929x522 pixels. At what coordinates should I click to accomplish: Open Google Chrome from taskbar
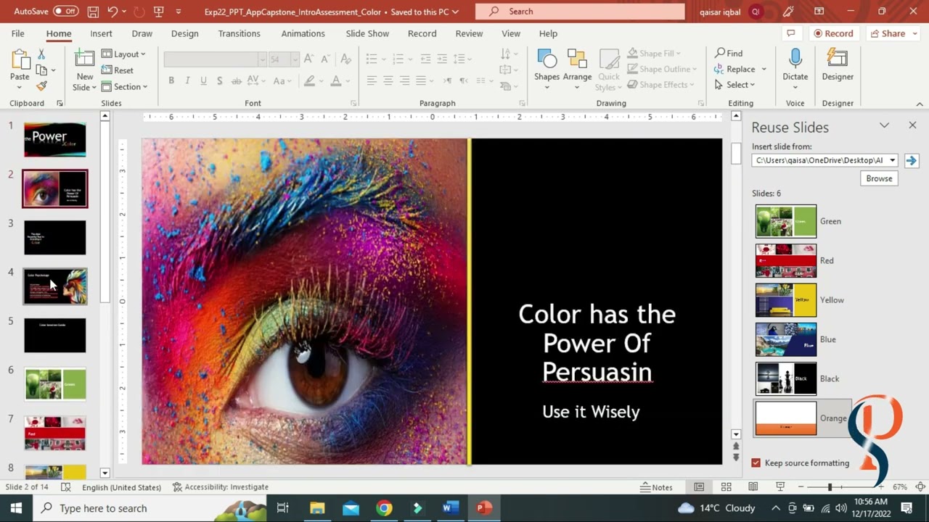point(384,508)
